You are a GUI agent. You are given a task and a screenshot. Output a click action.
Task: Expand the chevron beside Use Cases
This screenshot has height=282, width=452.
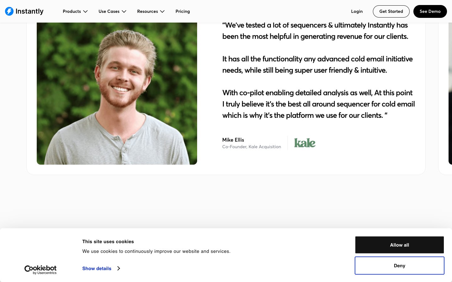point(124,12)
